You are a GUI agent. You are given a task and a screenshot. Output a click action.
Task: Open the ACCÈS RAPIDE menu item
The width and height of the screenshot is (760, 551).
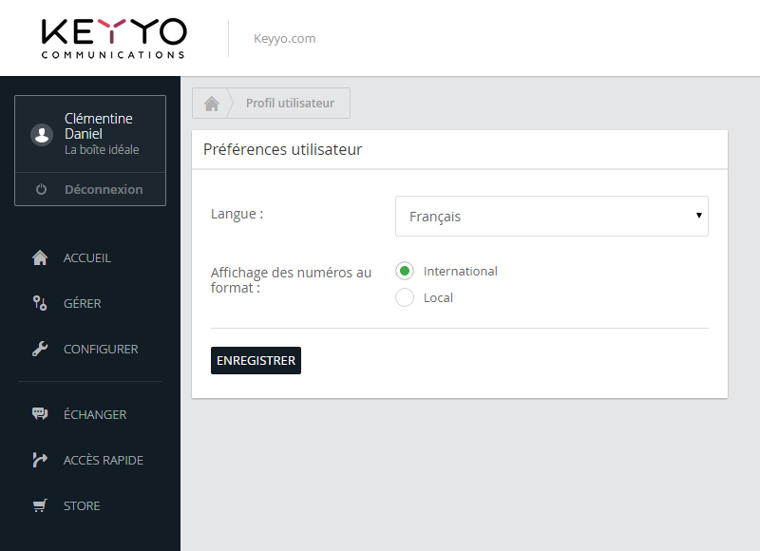(104, 460)
